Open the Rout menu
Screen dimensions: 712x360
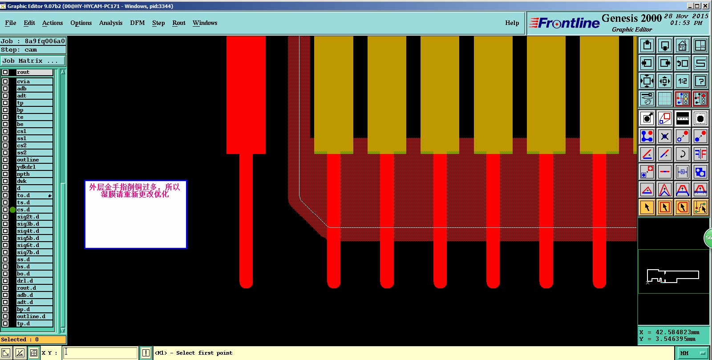[x=179, y=23]
